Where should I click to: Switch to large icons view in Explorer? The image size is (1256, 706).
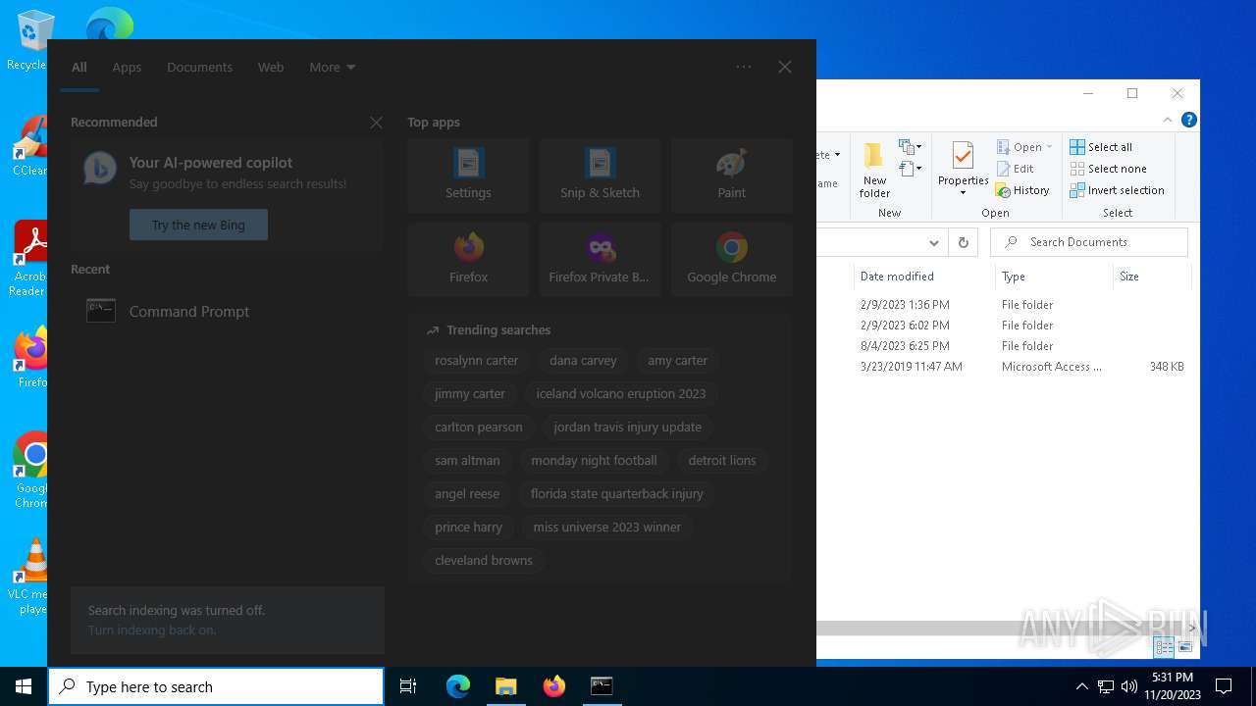coord(1185,647)
